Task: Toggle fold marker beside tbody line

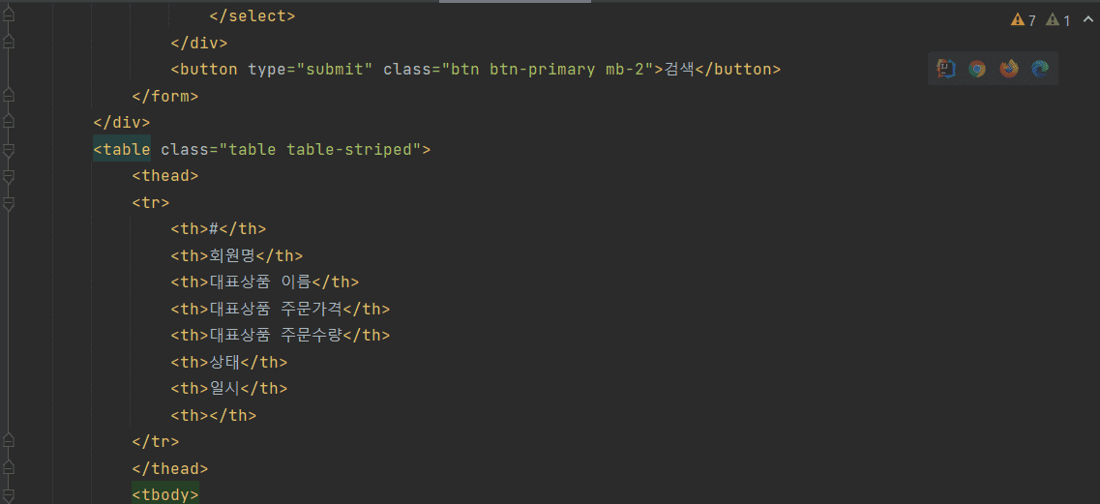Action: [9, 495]
